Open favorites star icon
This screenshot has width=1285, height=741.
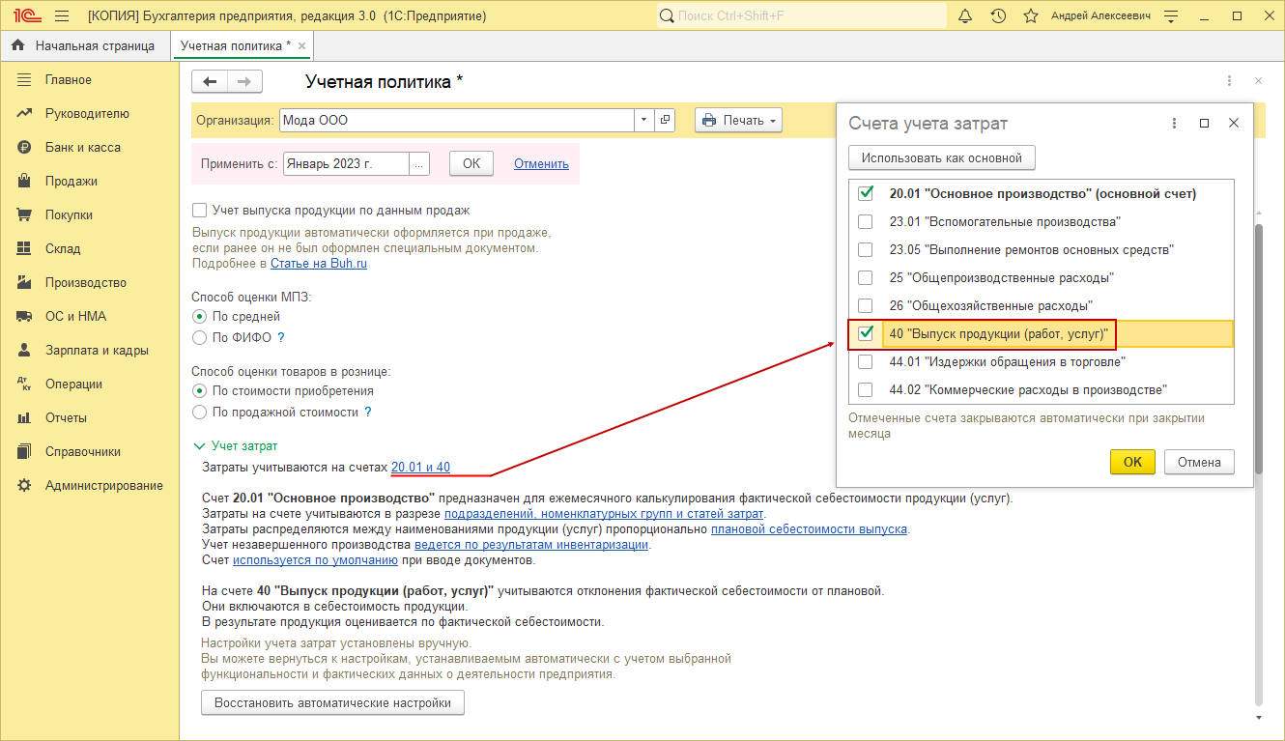click(1031, 16)
